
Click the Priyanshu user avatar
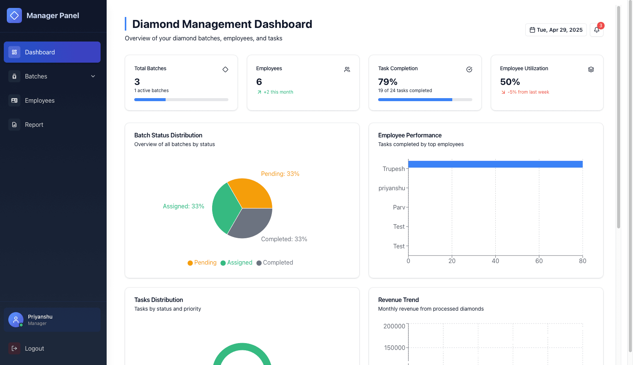click(16, 320)
